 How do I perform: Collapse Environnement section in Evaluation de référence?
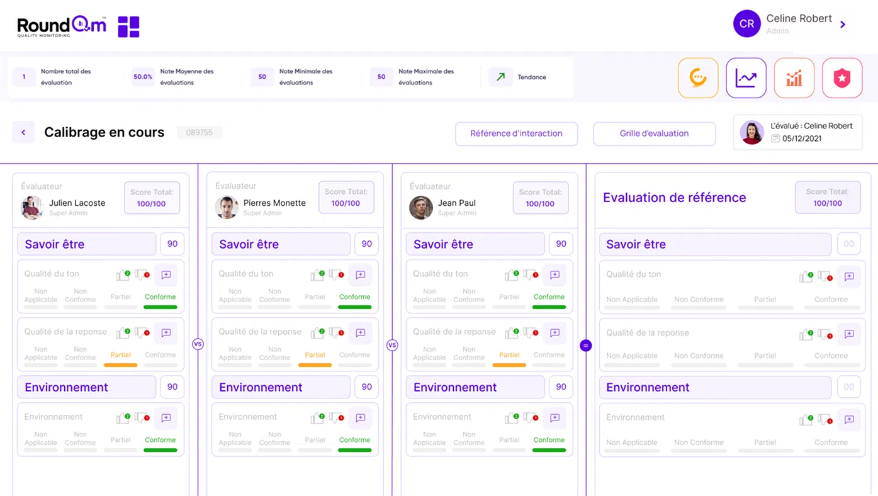click(715, 387)
